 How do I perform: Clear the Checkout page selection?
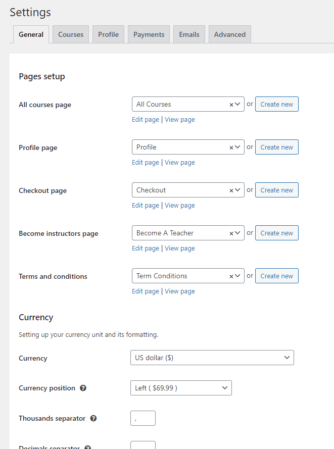click(231, 190)
